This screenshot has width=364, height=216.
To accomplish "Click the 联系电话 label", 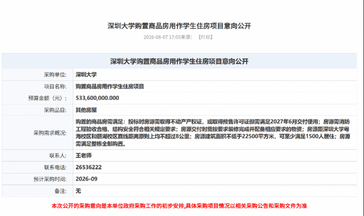I will pos(55,168).
